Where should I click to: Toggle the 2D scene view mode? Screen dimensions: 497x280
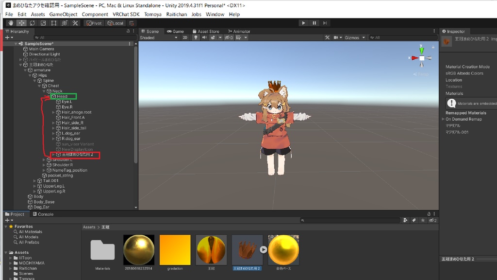[185, 37]
